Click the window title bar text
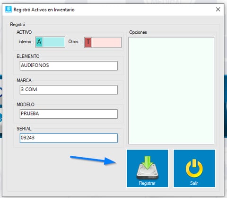 point(44,9)
